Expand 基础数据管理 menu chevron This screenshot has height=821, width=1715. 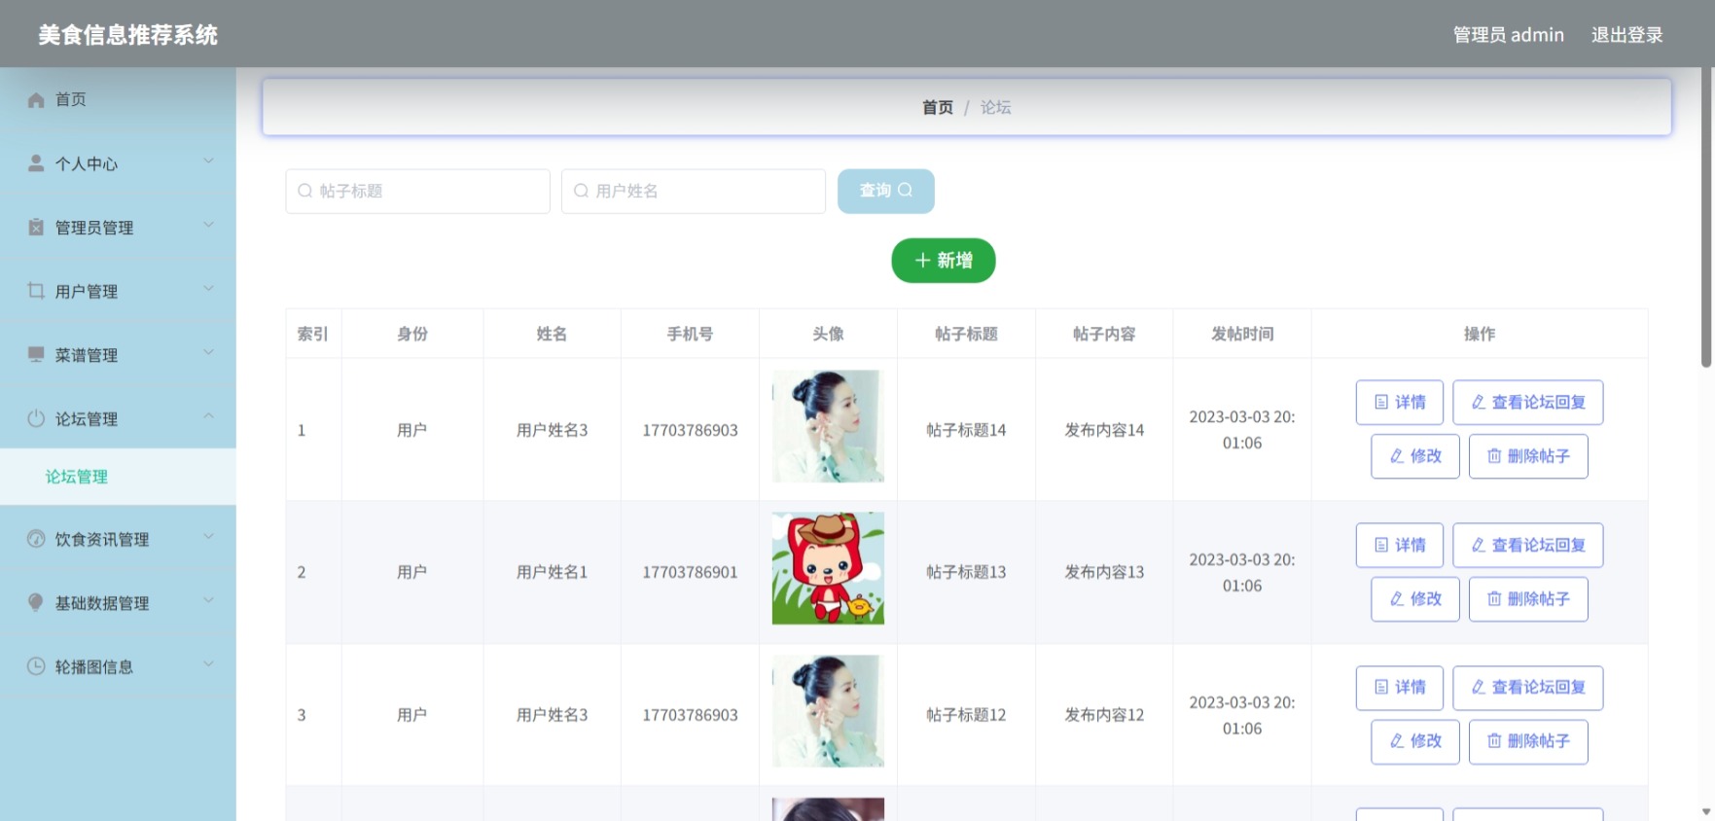coord(208,599)
